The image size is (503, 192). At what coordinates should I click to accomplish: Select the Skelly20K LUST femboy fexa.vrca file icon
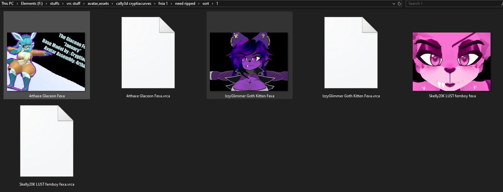[x=47, y=141]
